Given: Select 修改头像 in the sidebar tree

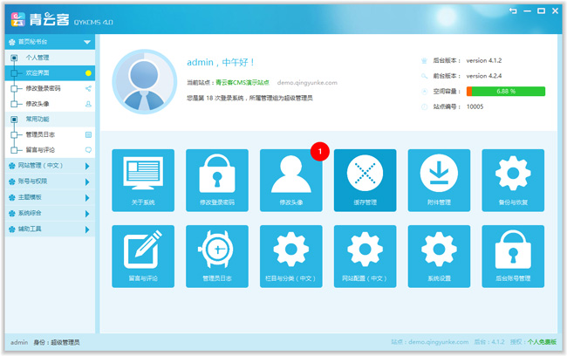Looking at the screenshot, I should click(x=50, y=104).
